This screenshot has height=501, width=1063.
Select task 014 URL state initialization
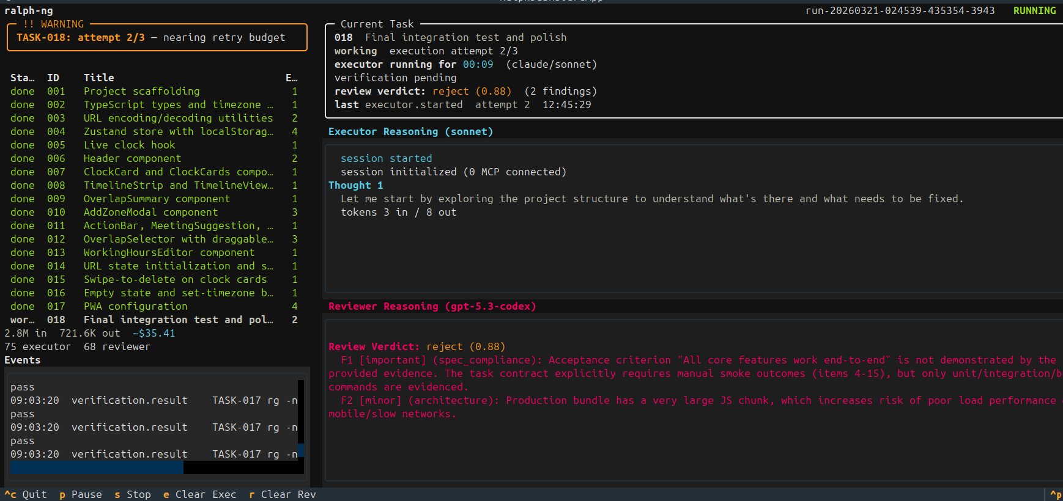(154, 266)
